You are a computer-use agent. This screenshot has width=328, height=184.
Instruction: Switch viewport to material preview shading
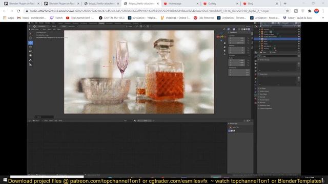(x=247, y=29)
